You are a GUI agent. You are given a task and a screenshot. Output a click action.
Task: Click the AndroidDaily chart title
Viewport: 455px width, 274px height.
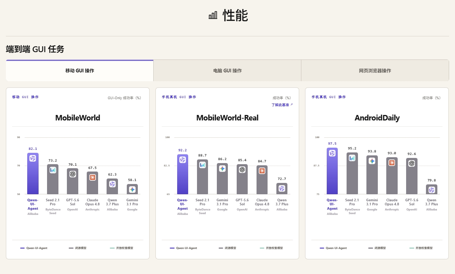[377, 118]
